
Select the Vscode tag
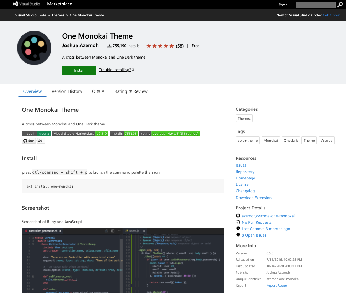point(326,140)
